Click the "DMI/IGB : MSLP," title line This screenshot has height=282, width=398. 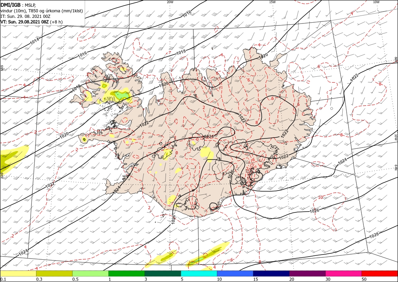coord(19,5)
